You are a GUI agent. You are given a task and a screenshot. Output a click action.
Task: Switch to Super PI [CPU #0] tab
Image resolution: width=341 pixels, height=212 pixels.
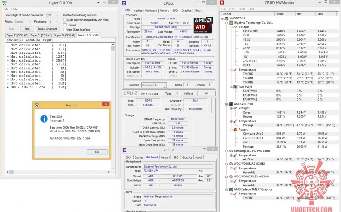(x=17, y=35)
